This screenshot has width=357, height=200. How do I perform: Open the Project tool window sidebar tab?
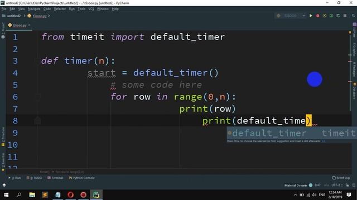(x=3, y=30)
